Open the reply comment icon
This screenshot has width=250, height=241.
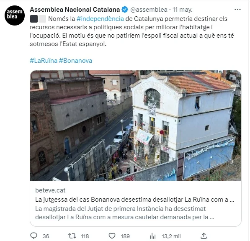[x=34, y=236]
